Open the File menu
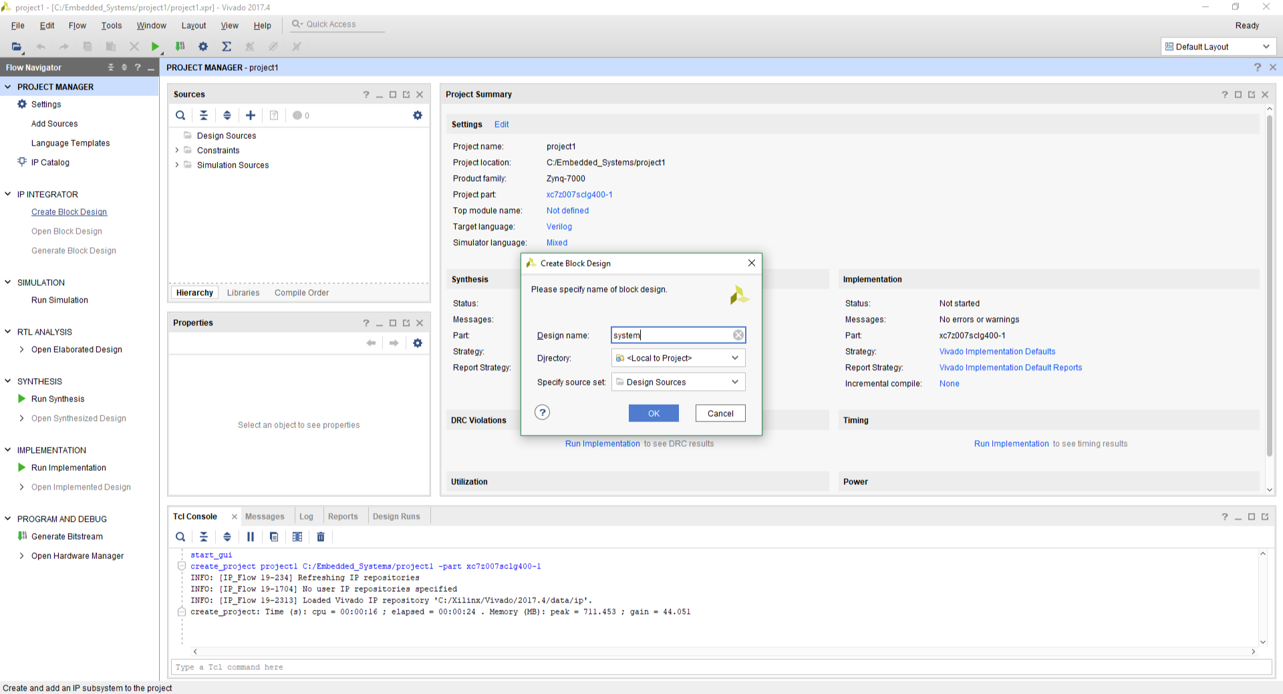This screenshot has height=694, width=1283. point(18,25)
